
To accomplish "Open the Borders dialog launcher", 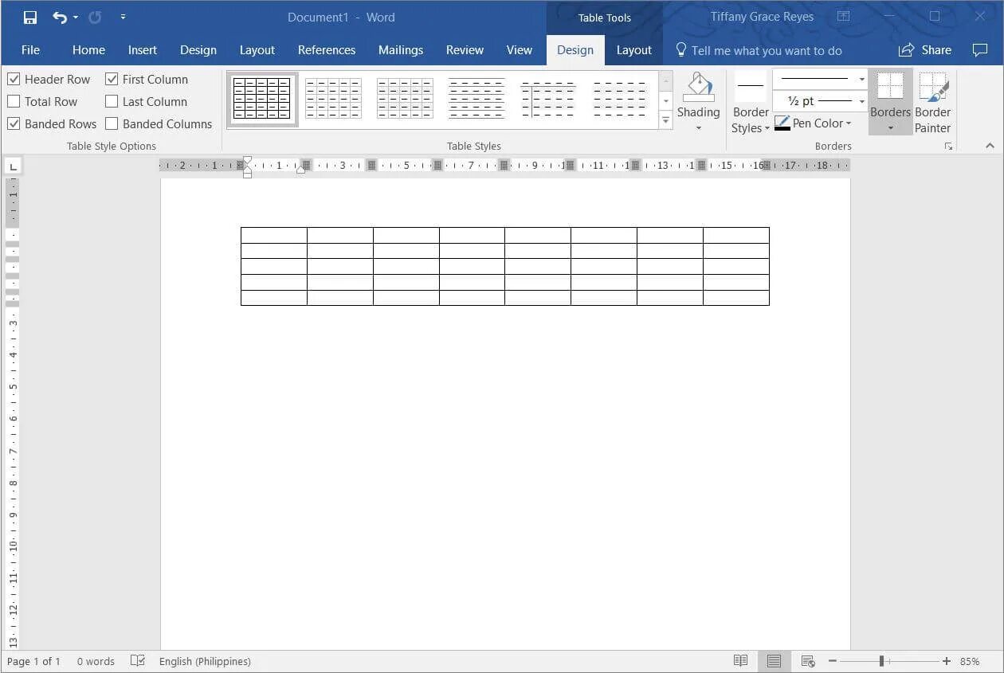I will click(x=948, y=147).
